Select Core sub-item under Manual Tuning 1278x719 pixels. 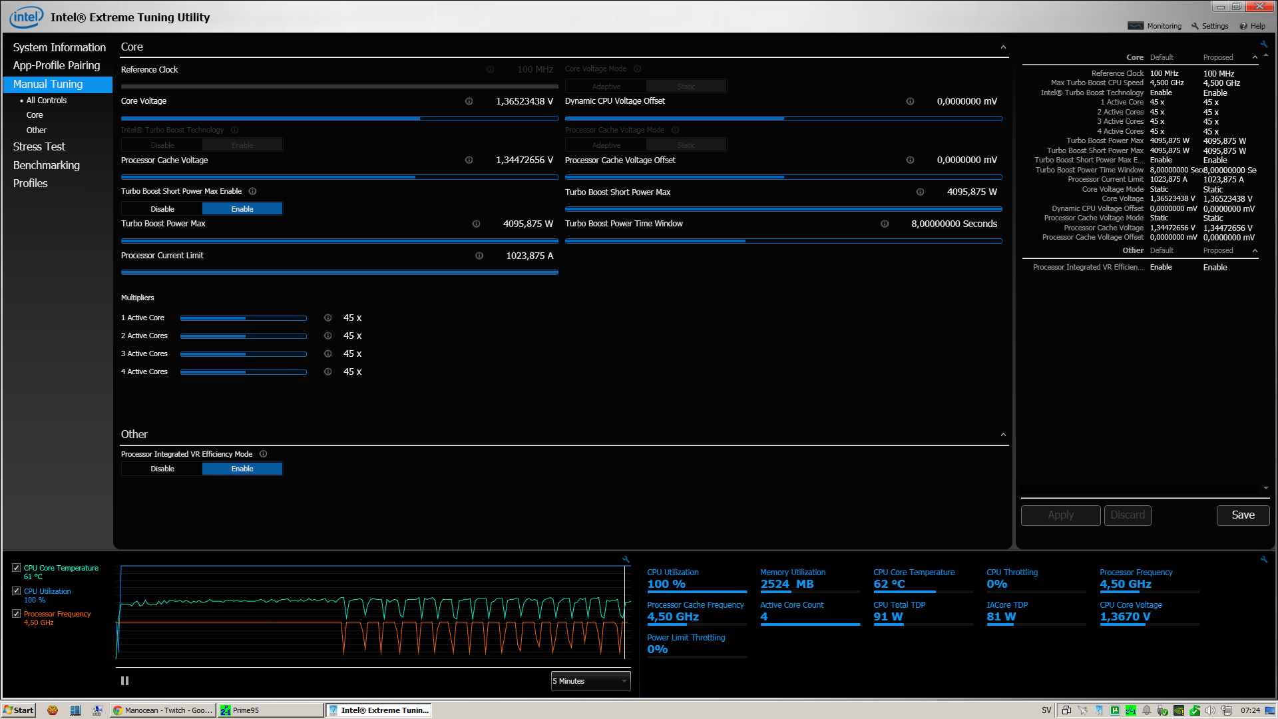coord(35,115)
